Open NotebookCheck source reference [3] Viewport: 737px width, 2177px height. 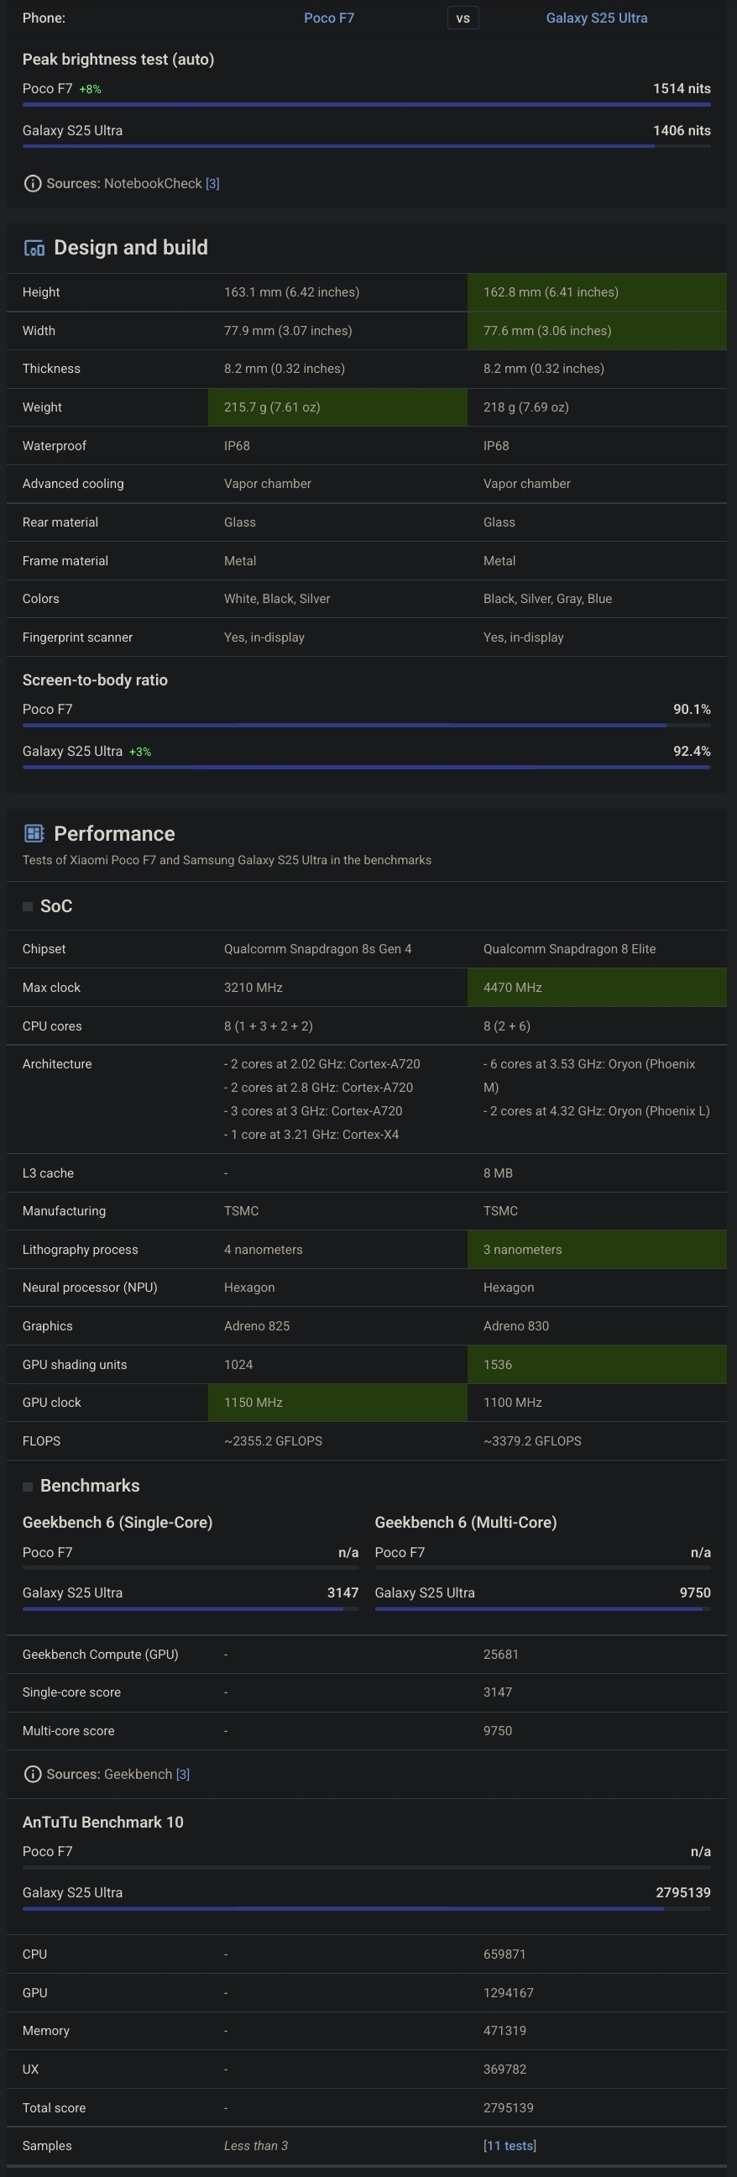(212, 183)
